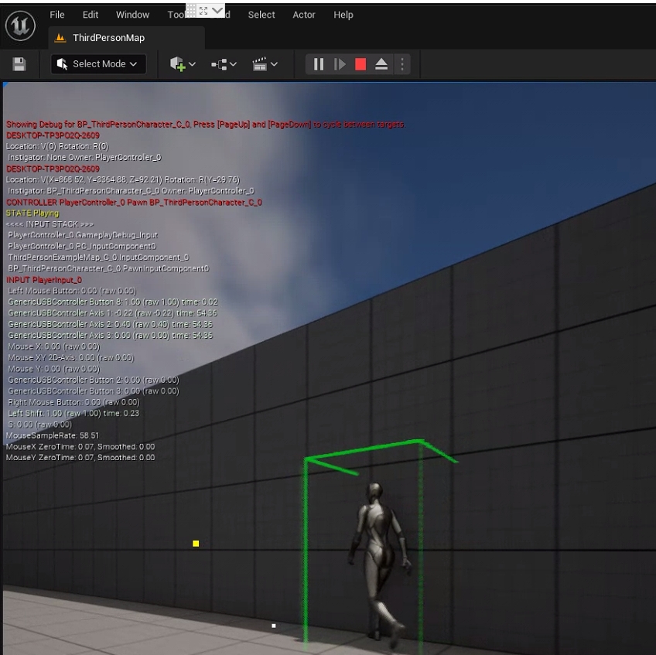Screen dimensions: 656x655
Task: Stop the play session with the red square
Action: [360, 64]
